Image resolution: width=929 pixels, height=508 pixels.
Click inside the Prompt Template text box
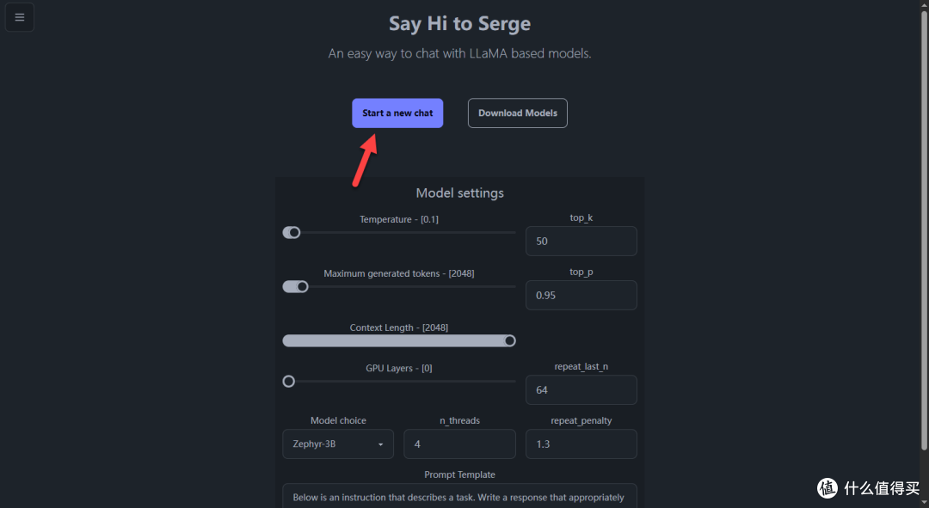pyautogui.click(x=459, y=496)
